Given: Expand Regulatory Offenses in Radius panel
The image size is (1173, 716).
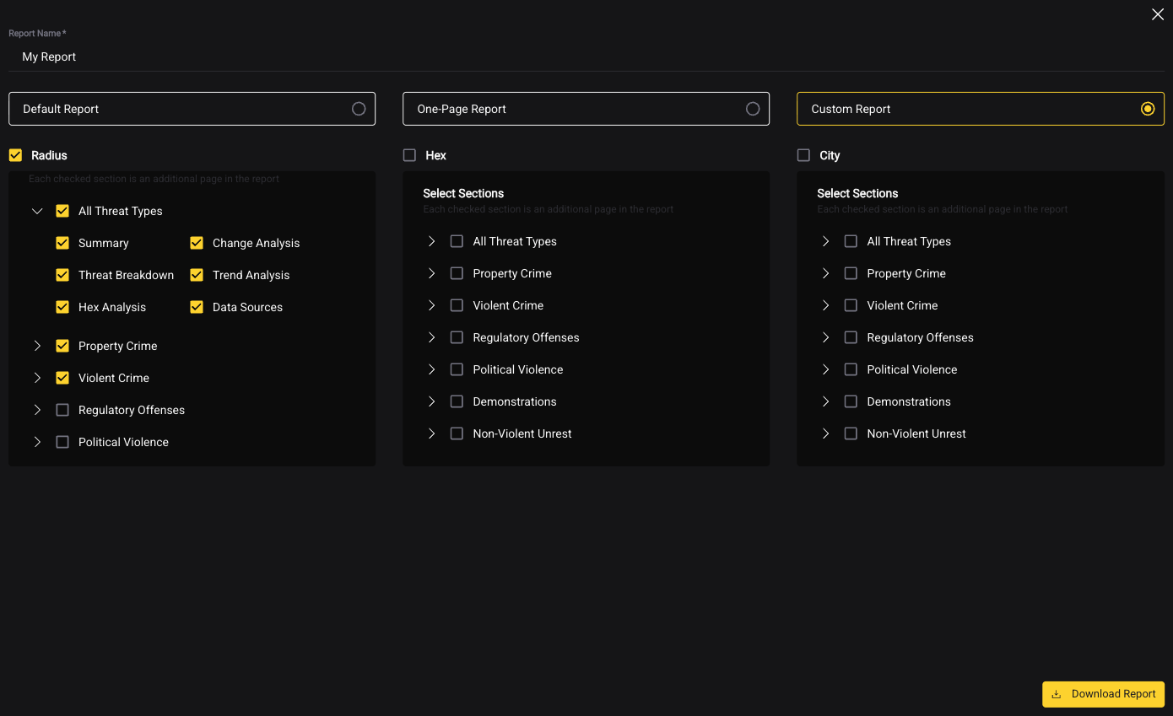Looking at the screenshot, I should point(37,410).
